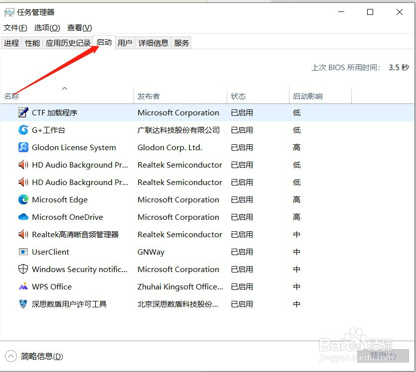Viewport: 416px width, 372px height.
Task: Switch to the 服务 tab
Action: [181, 43]
